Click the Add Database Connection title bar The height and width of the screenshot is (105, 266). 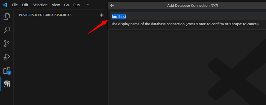(193, 5)
